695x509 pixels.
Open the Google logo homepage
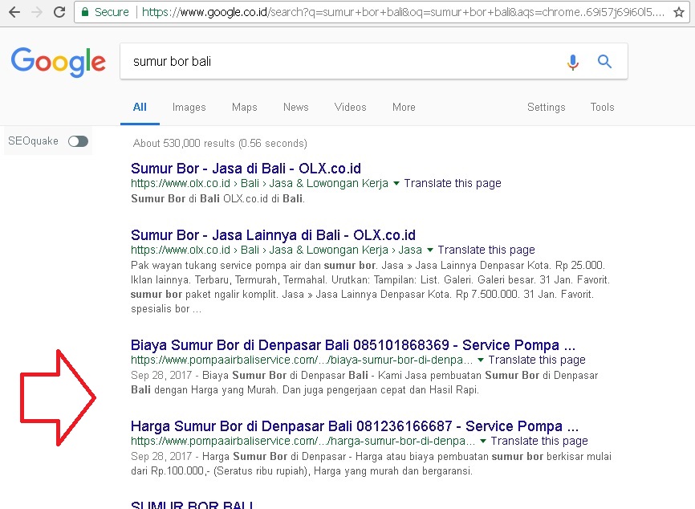(58, 62)
